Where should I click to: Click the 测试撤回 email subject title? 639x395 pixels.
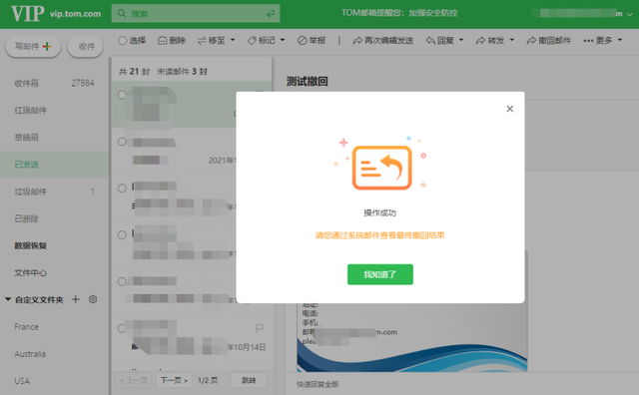click(x=307, y=82)
